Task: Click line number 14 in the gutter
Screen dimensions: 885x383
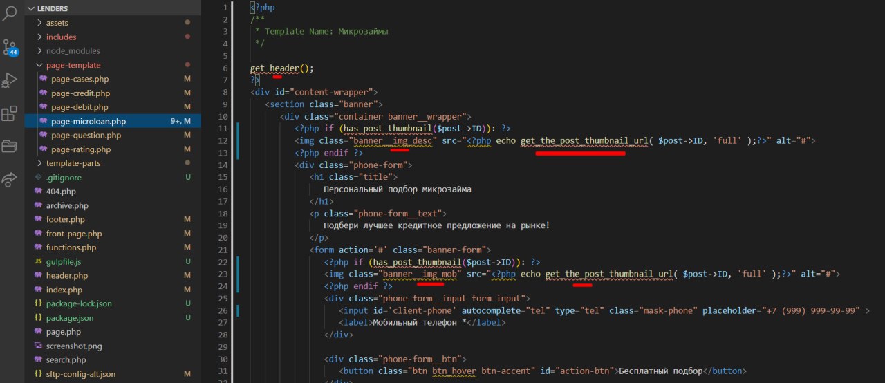Action: [223, 165]
